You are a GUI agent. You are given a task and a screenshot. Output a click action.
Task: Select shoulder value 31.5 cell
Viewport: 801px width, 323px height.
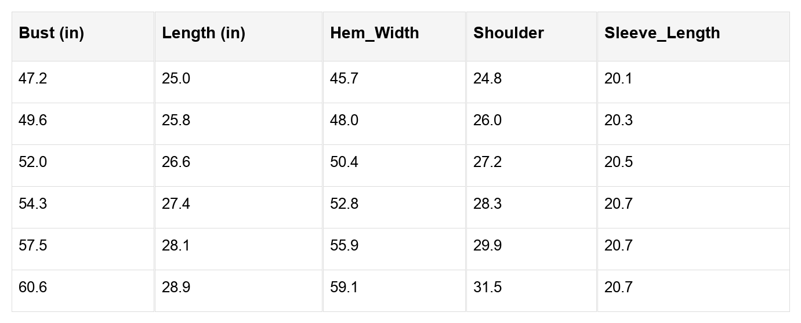pos(487,288)
